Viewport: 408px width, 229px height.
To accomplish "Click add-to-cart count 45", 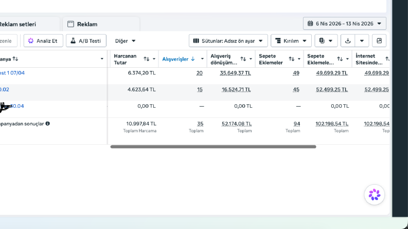I will tap(296, 89).
